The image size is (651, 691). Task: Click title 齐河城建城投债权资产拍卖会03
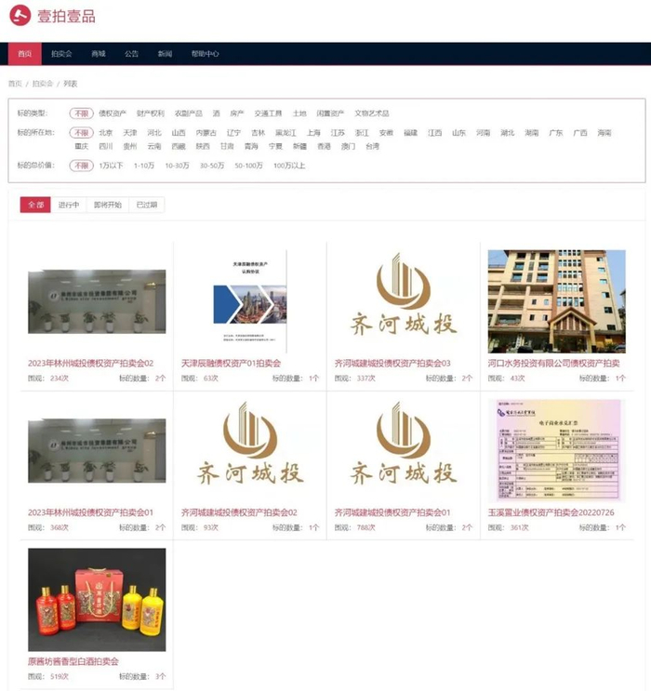392,364
